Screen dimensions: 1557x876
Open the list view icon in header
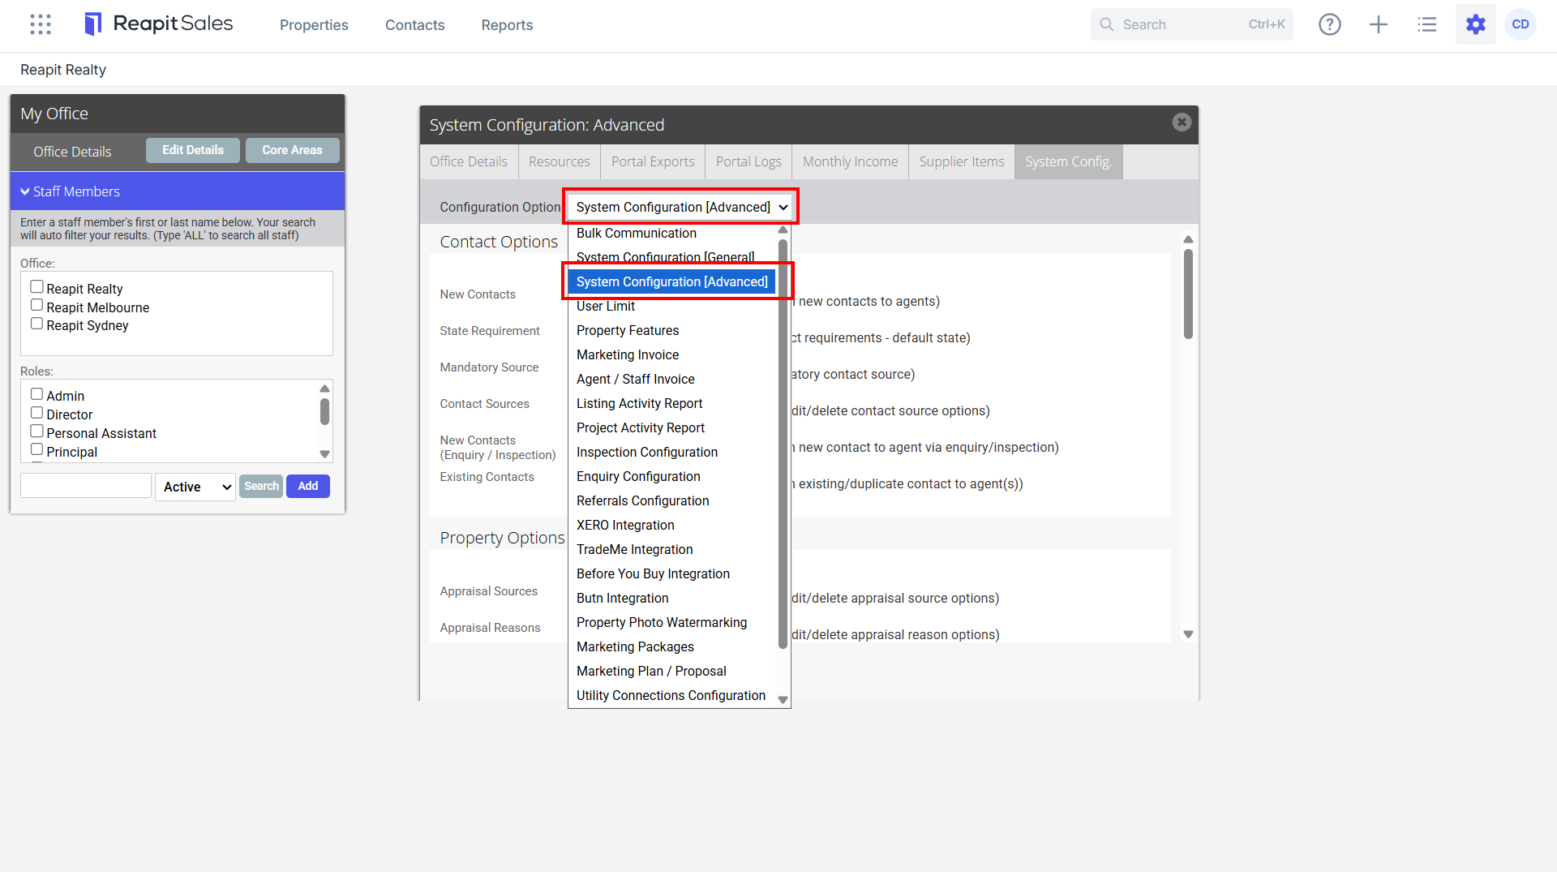pyautogui.click(x=1427, y=24)
